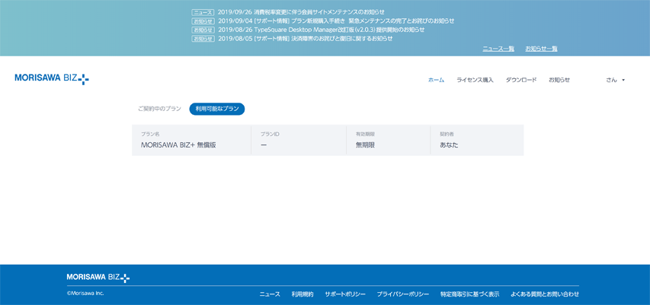Open the 特定商取引に基づく表示 link
Screen dimensions: 650x305
(470, 294)
